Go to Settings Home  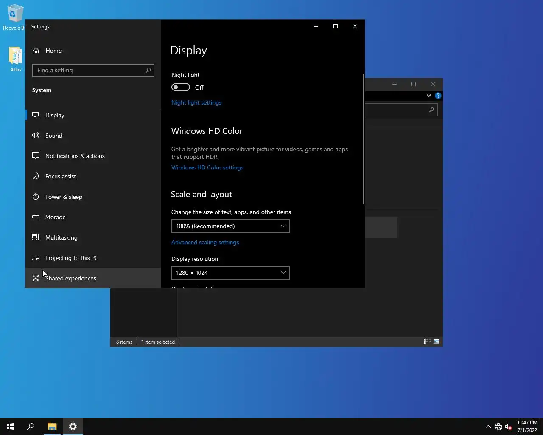(93, 51)
